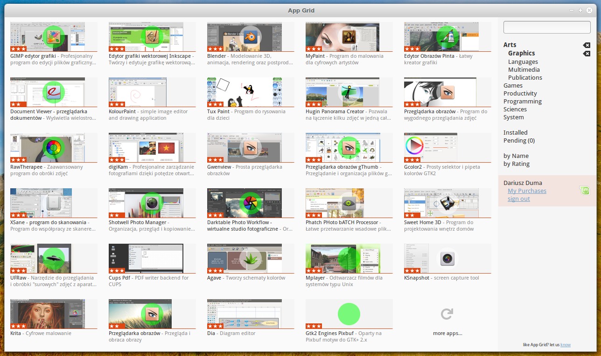Click the 'Krita - Cyfrowe malowanie' text
This screenshot has height=356, width=601.
(x=41, y=333)
